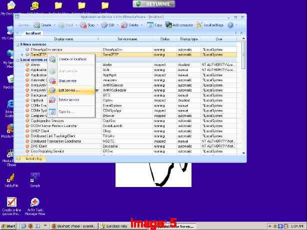Sort by Status column header
The width and height of the screenshot is (307, 230).
click(x=165, y=39)
